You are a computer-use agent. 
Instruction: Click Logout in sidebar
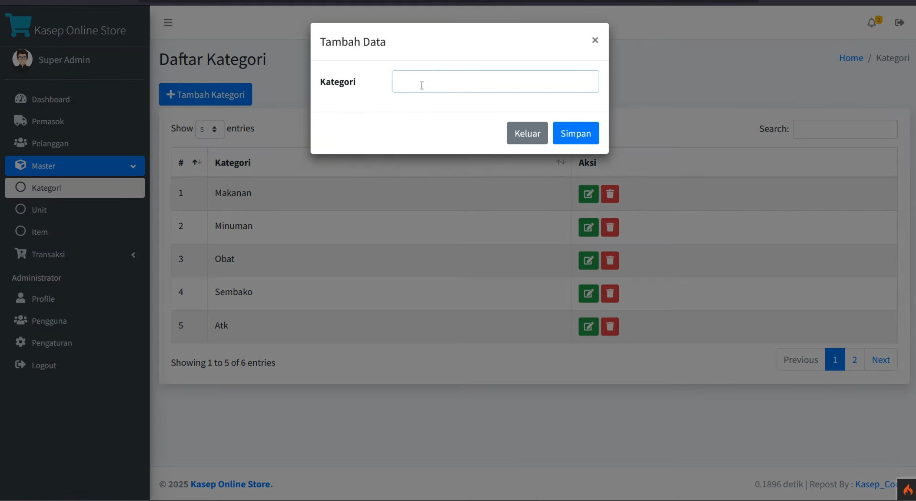pos(75,365)
